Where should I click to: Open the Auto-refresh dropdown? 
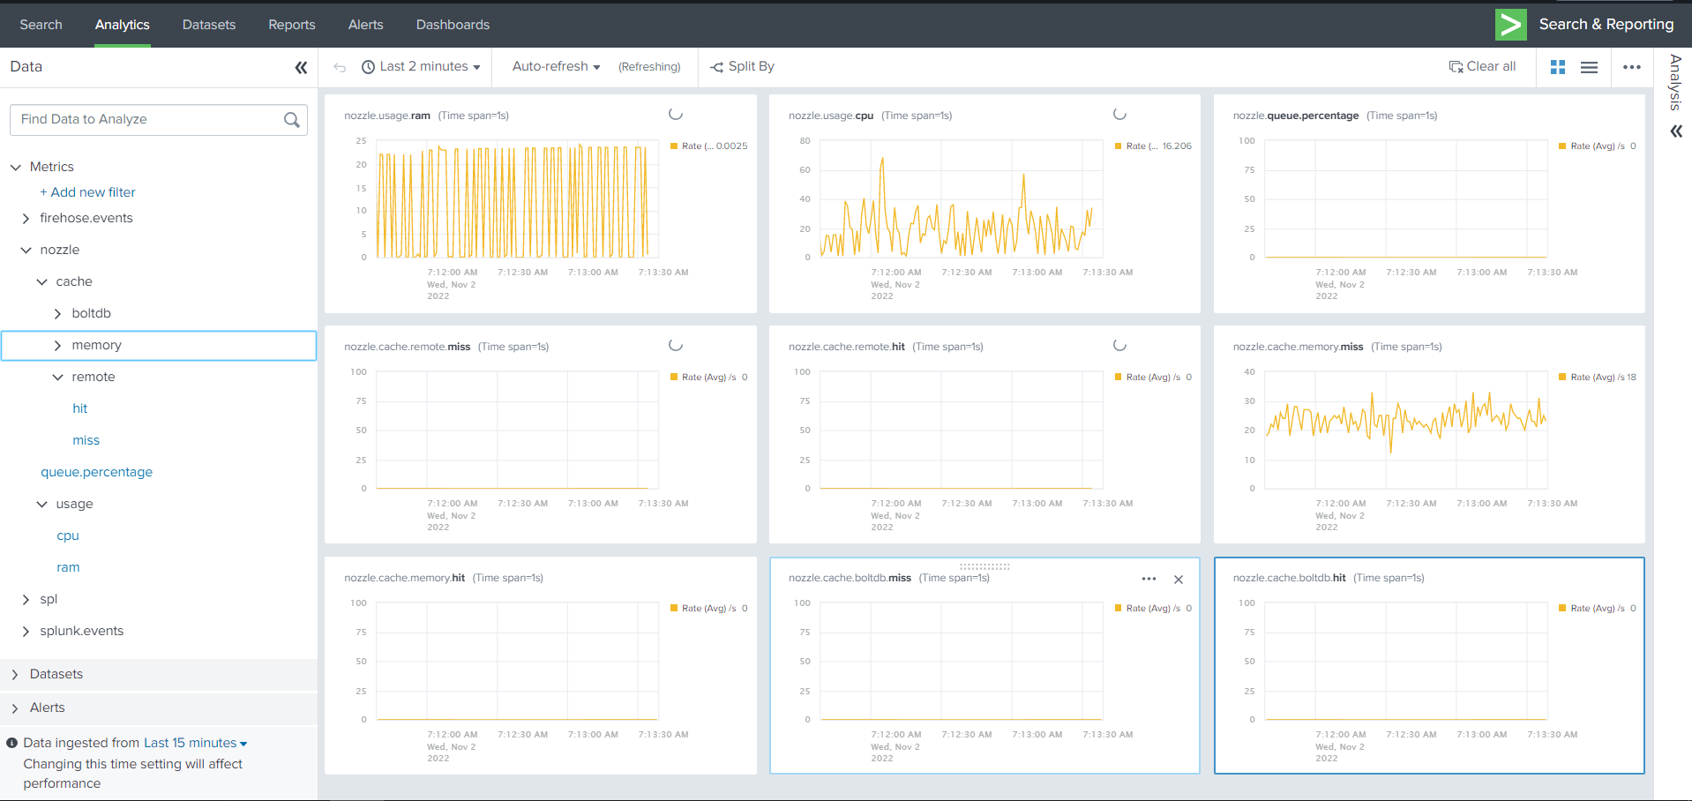coord(556,67)
